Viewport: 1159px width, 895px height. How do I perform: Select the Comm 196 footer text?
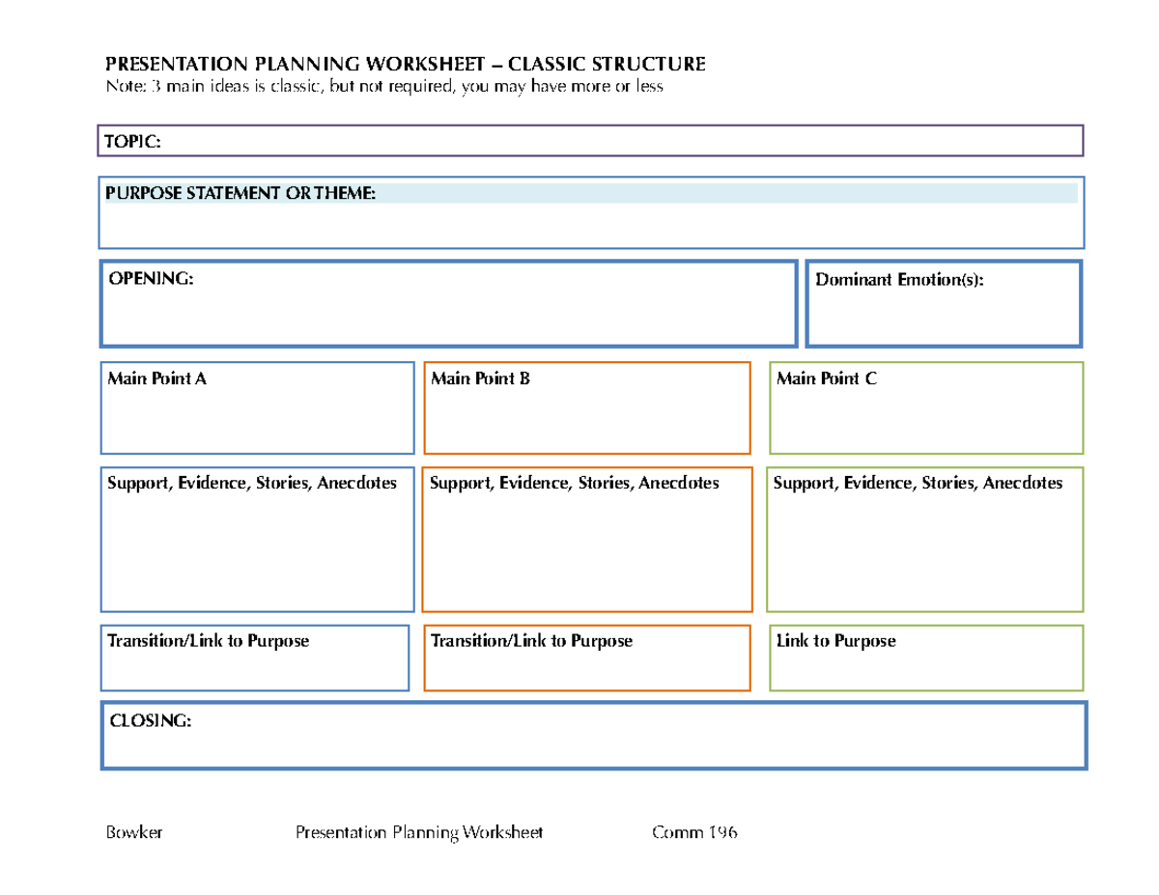click(x=695, y=831)
